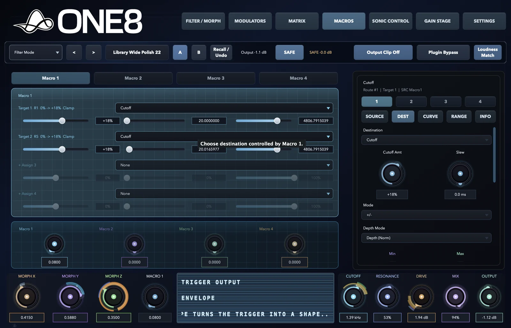511x328 pixels.
Task: Click the ONE8 hat logo icon
Action: [34, 21]
